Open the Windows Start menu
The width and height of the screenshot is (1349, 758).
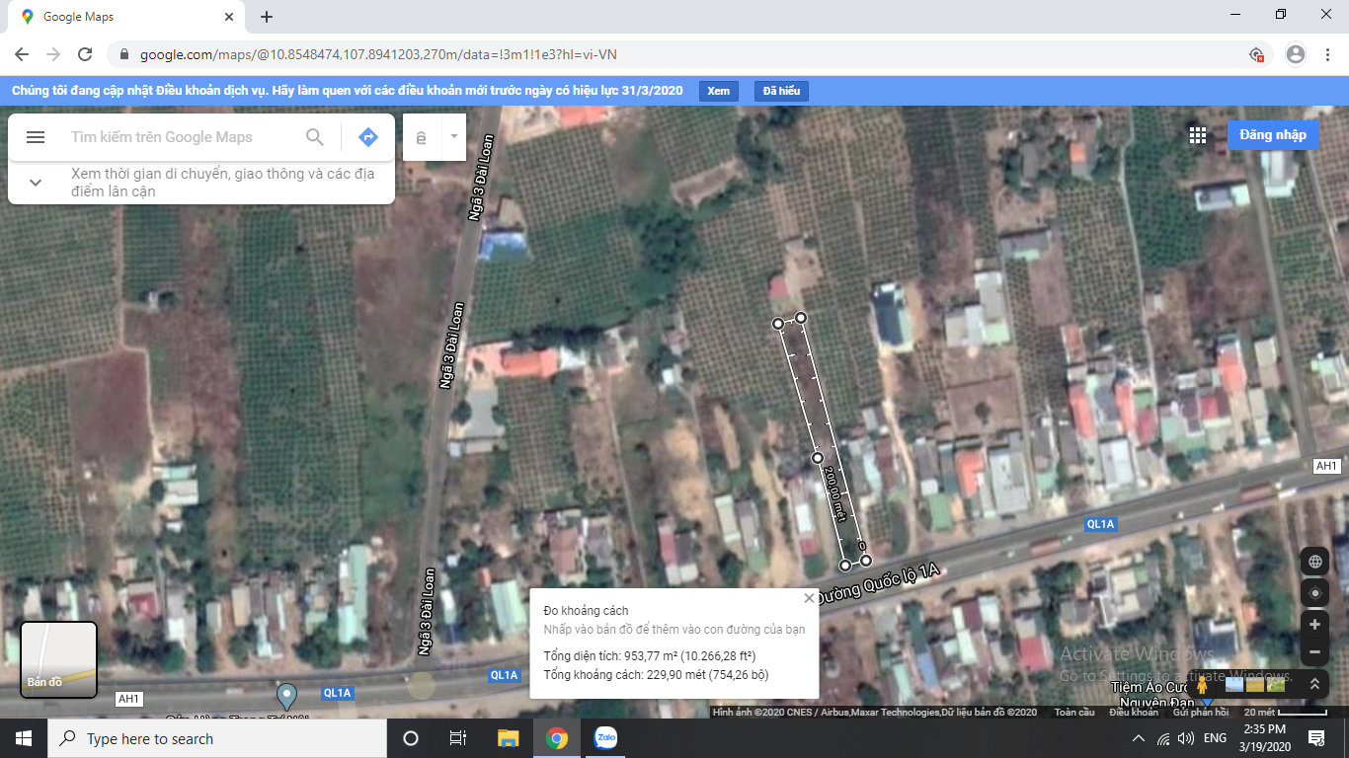pos(24,738)
